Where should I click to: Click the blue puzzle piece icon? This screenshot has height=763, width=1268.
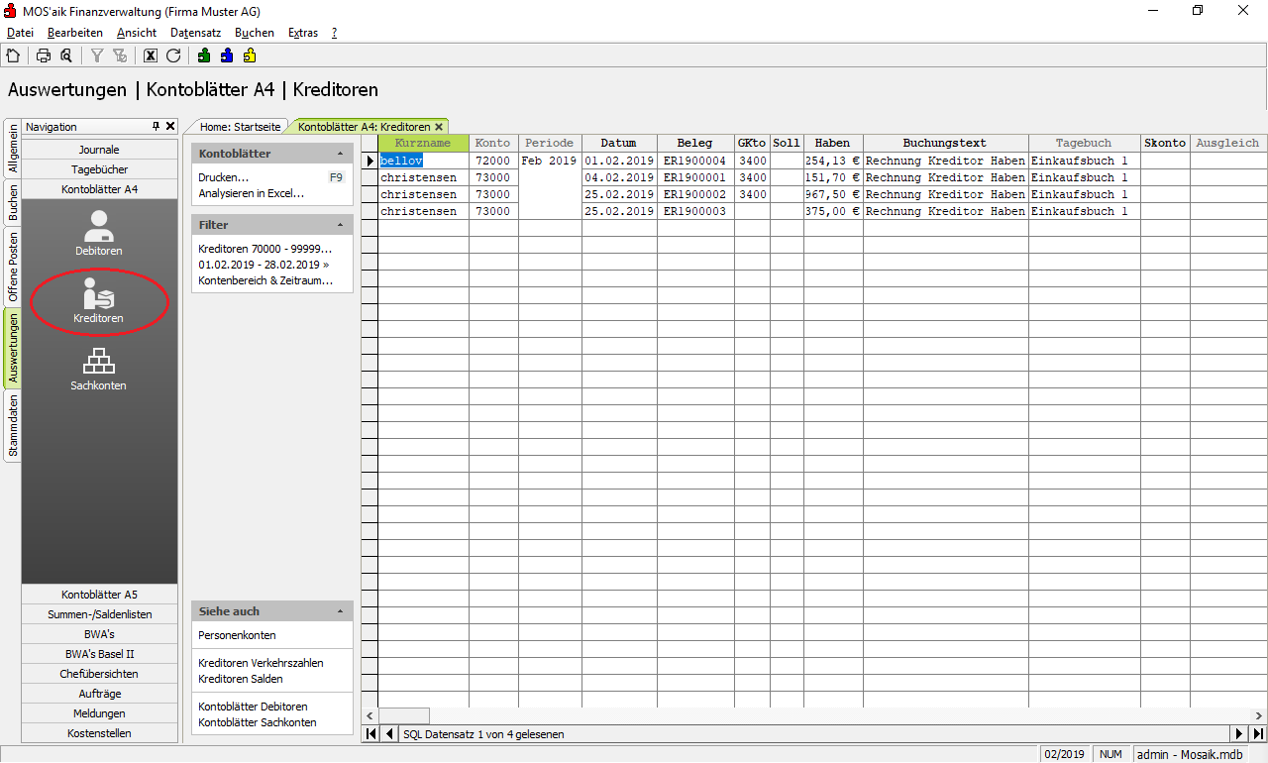(x=227, y=56)
